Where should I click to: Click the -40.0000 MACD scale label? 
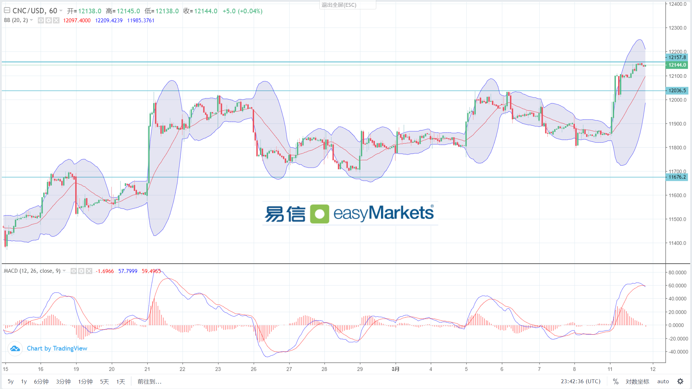pos(678,352)
